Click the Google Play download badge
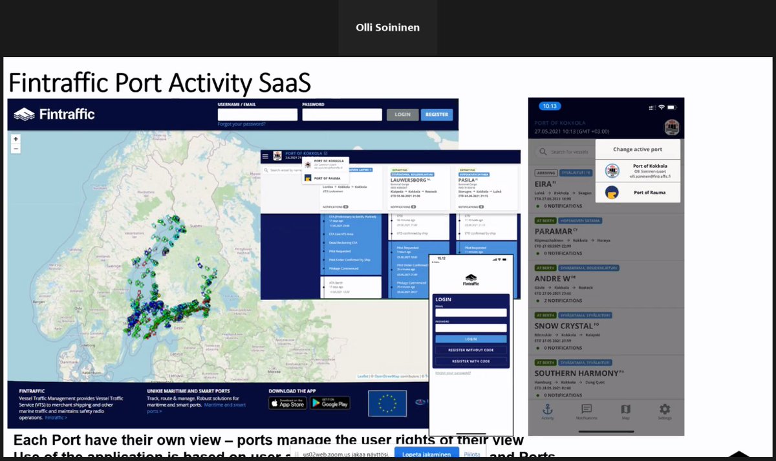 click(330, 402)
